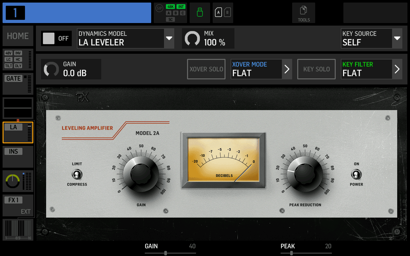Viewport: 410px width, 256px height.
Task: Toggle the LC low cut button
Action: coord(9,60)
